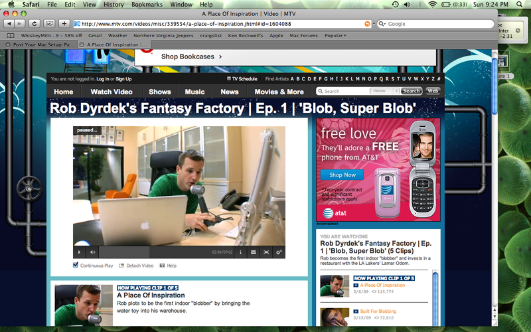Open the View menu
This screenshot has height=332, width=531.
click(90, 5)
